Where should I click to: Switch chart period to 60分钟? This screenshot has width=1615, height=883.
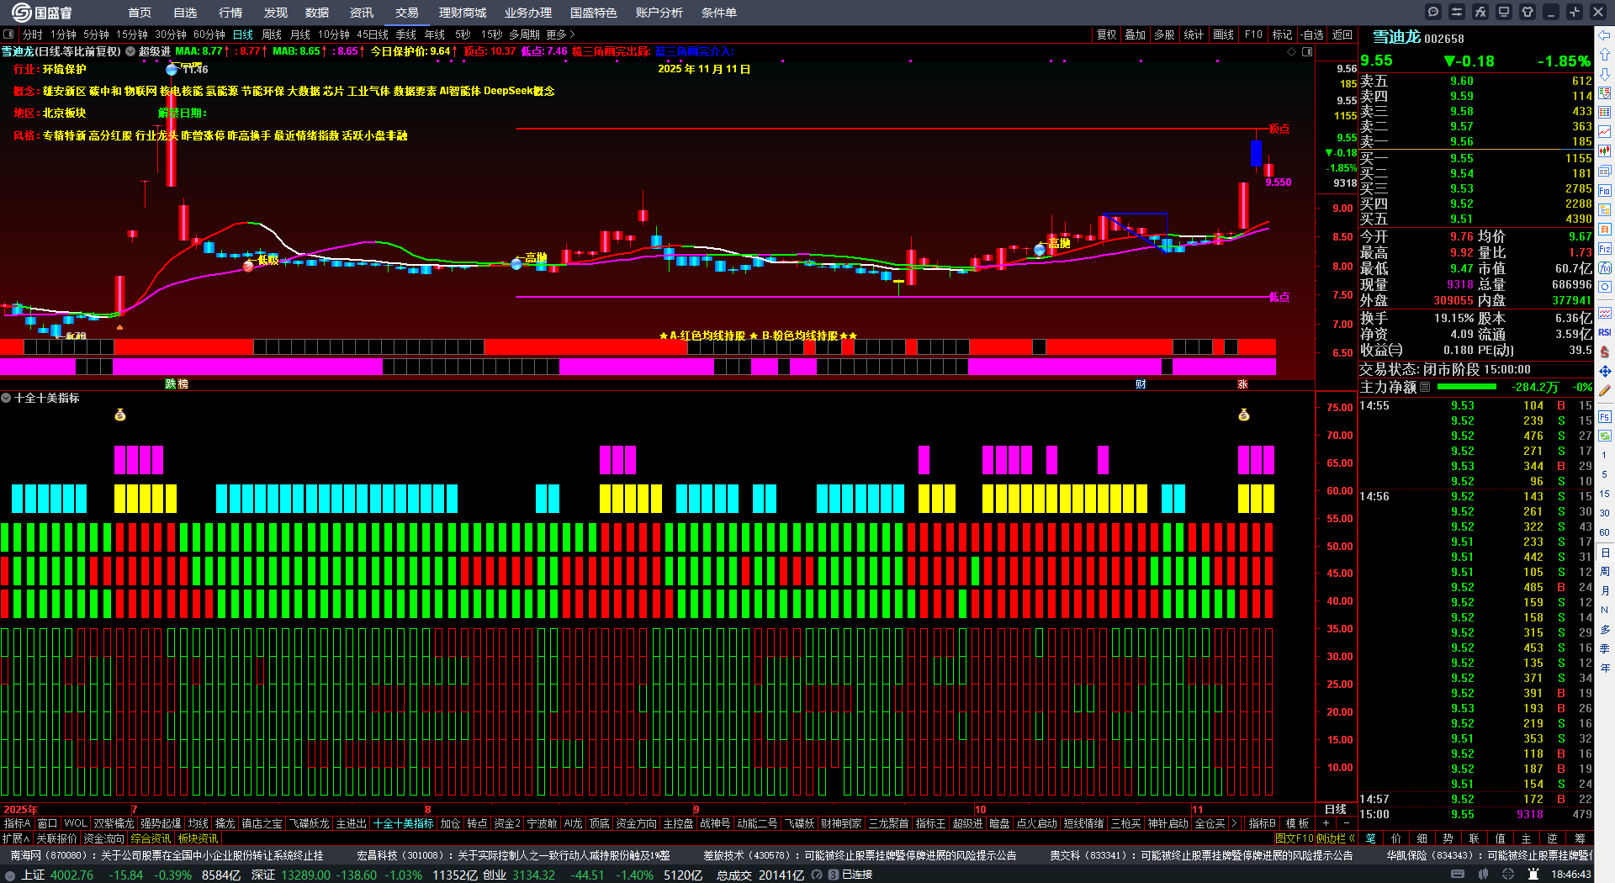pyautogui.click(x=209, y=34)
